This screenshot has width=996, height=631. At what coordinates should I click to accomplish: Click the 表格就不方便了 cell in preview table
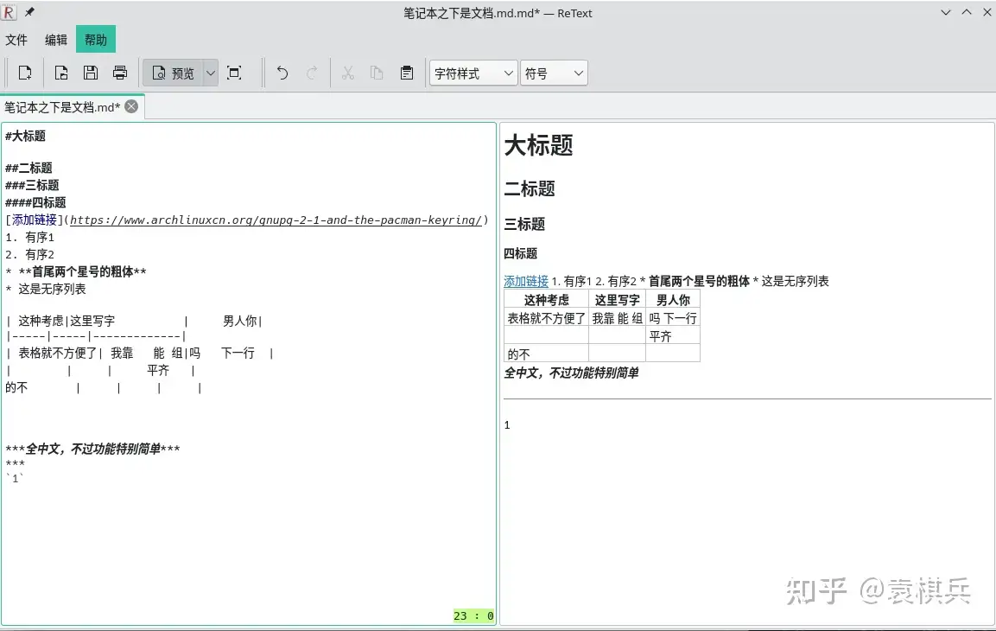pos(546,318)
